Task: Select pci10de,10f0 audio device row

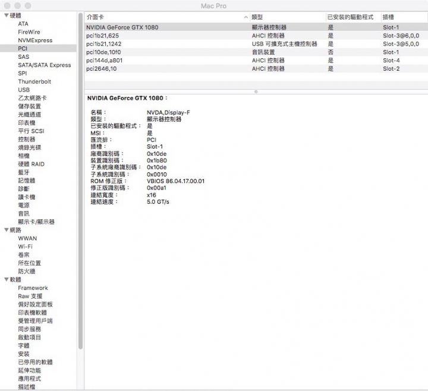Action: tap(256, 52)
